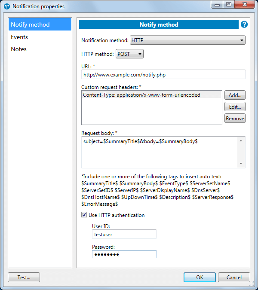Screen dimensions: 258x290
Task: Remove the selected request header
Action: coord(235,119)
